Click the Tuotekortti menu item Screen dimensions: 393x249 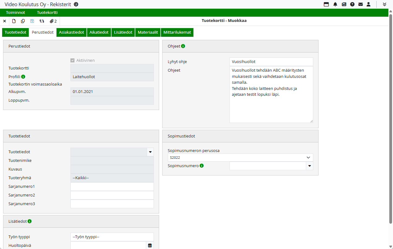pyautogui.click(x=47, y=13)
